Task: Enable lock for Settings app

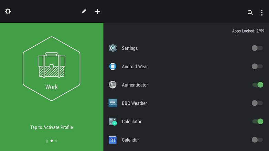Action: (257, 48)
